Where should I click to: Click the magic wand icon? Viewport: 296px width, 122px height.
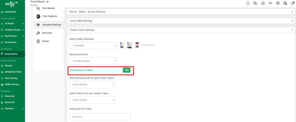(262, 3)
